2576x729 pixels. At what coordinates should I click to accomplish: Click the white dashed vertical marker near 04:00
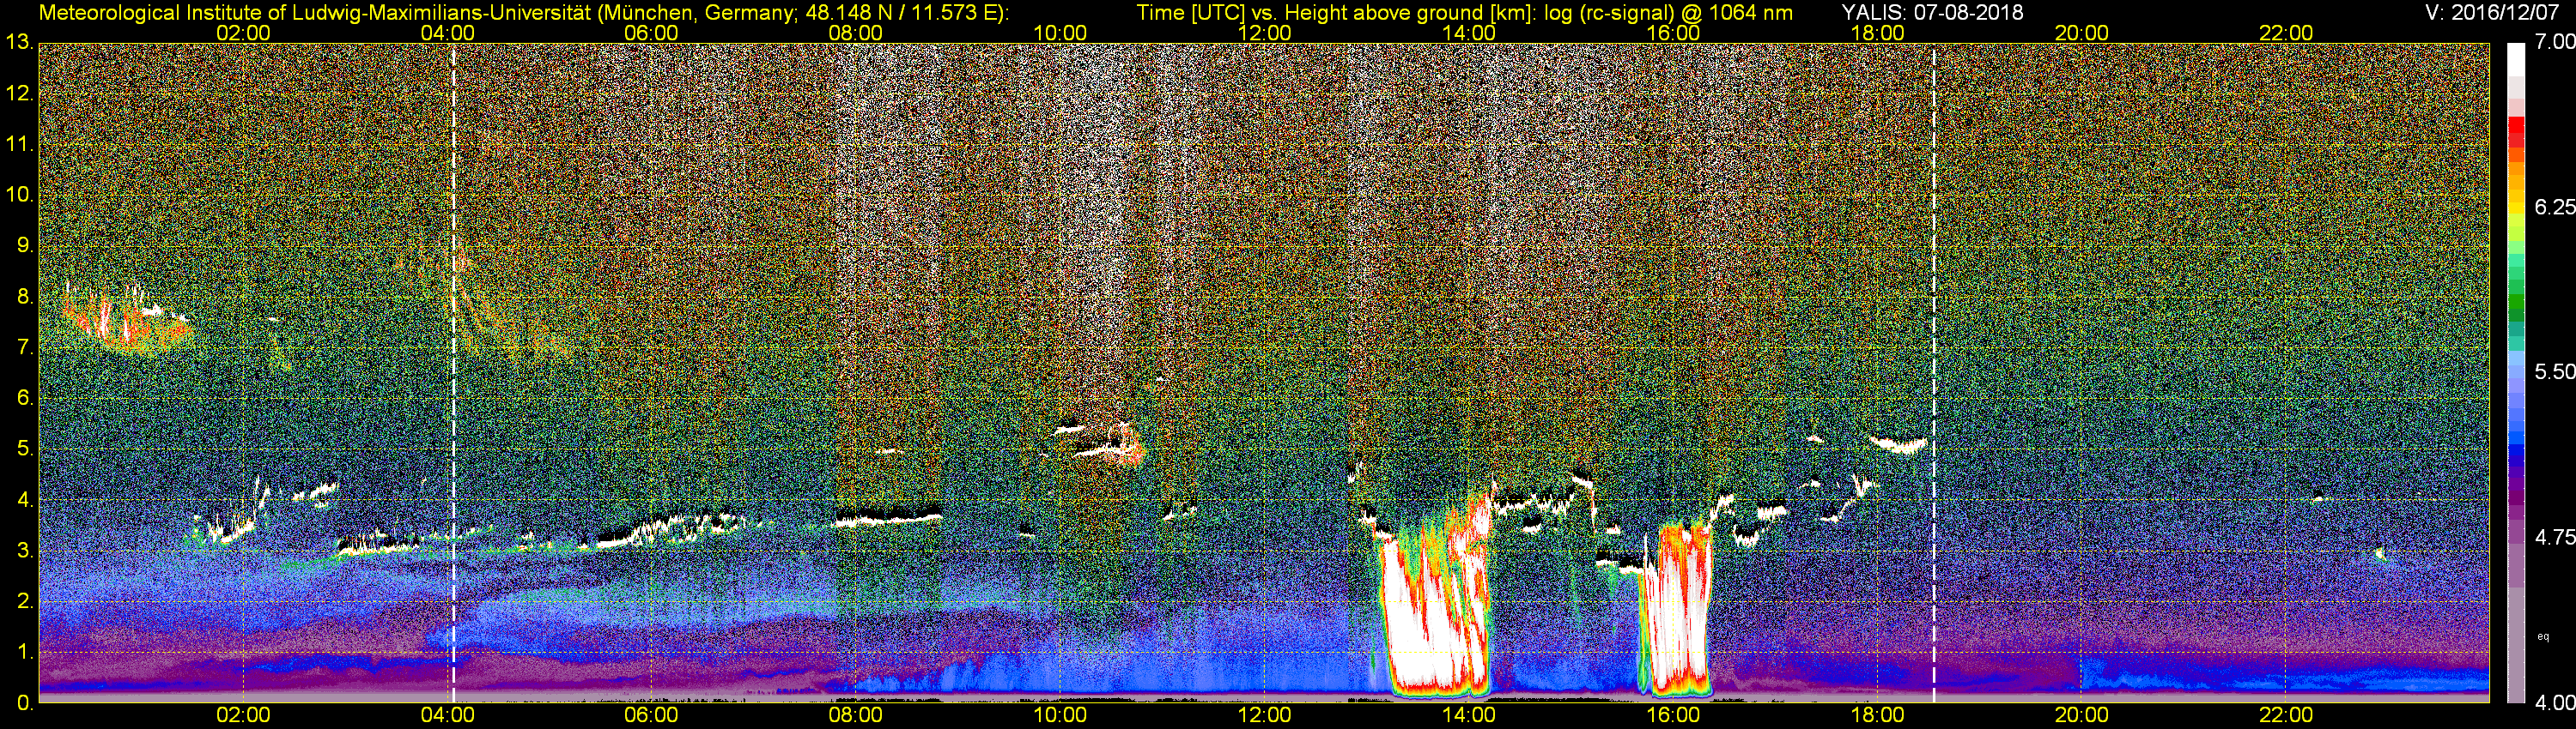pyautogui.click(x=453, y=372)
